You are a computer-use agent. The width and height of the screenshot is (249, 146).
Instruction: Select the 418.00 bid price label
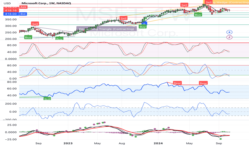click(11, 14)
